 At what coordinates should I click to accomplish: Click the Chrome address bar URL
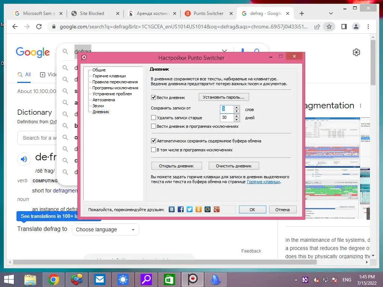[184, 27]
